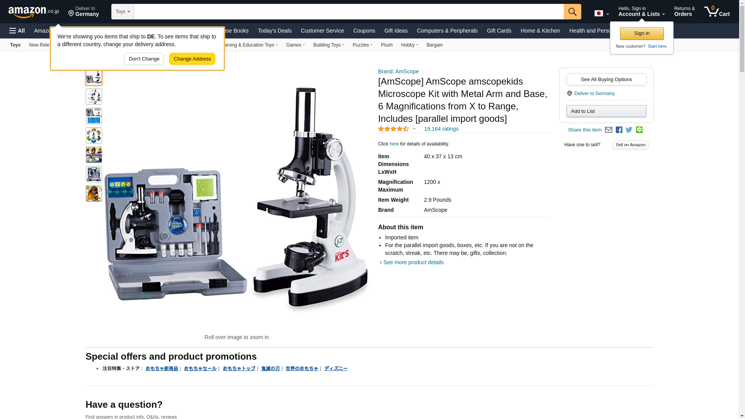Image resolution: width=745 pixels, height=419 pixels.
Task: Click in the search input field
Action: point(348,12)
